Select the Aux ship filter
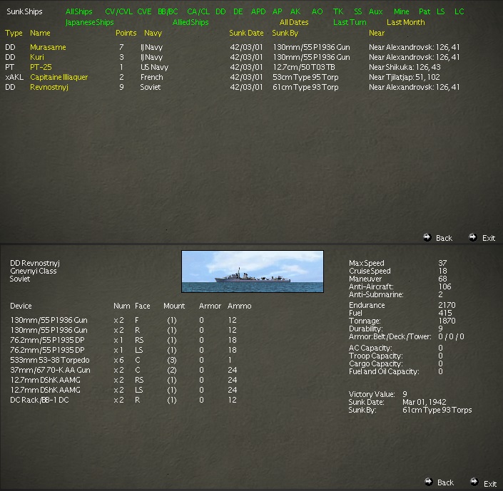Viewport: 503px width, 491px height. coord(376,11)
